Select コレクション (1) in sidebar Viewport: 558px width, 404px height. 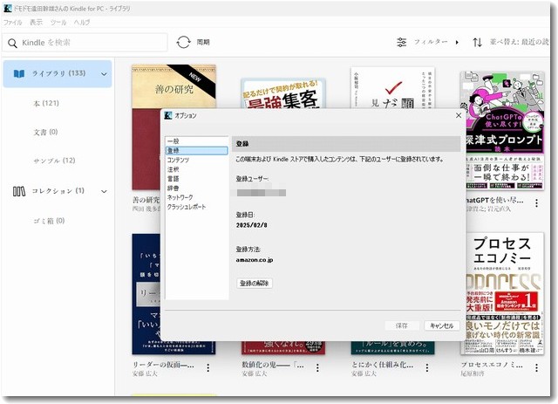(58, 191)
